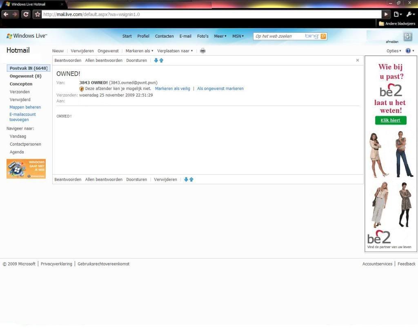Expand the Verplaatsen naar dropdown
This screenshot has height=335, width=418.
pos(175,51)
